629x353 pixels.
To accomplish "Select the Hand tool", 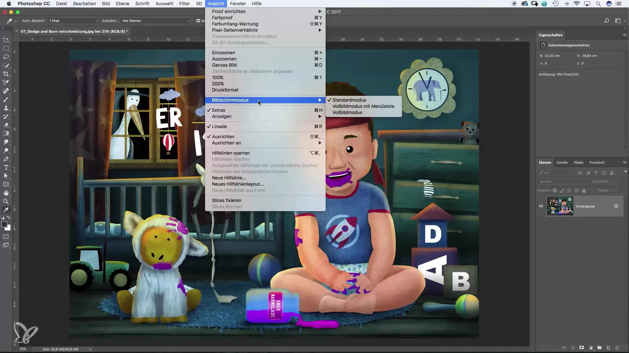I will pyautogui.click(x=6, y=193).
